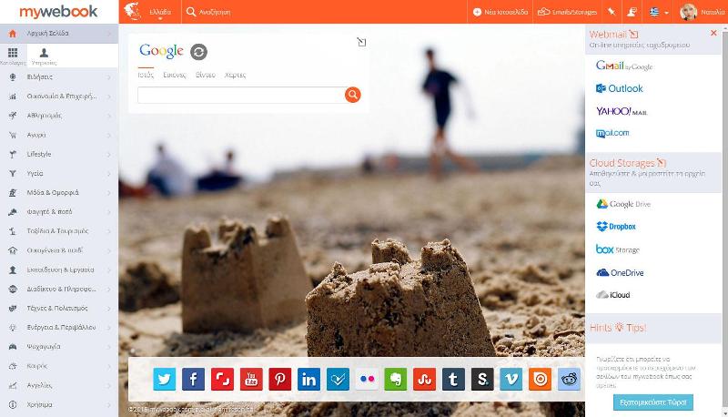Open the Twitter shortcut icon
The height and width of the screenshot is (417, 728).
point(165,379)
